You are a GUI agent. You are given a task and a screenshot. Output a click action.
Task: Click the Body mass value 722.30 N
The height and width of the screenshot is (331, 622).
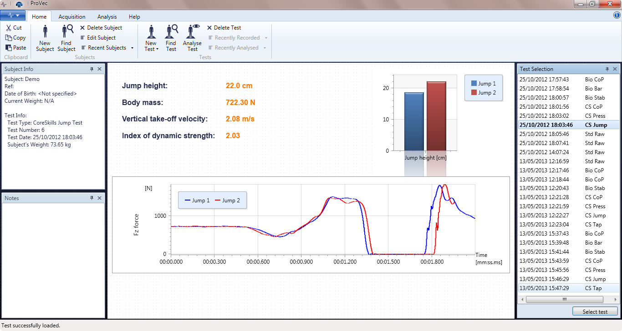240,103
